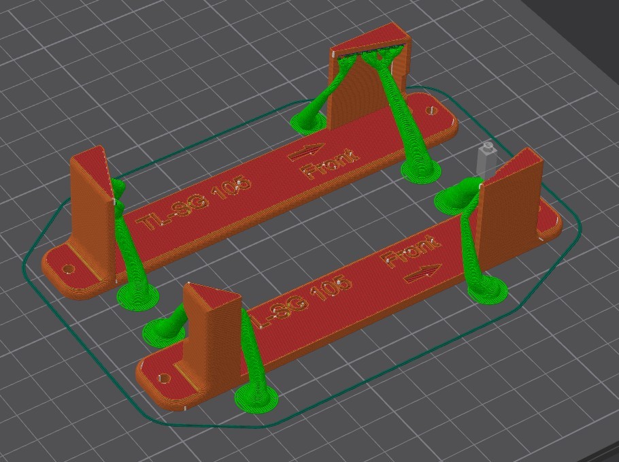Click the embossed arrow on the front bracket

[x=421, y=275]
